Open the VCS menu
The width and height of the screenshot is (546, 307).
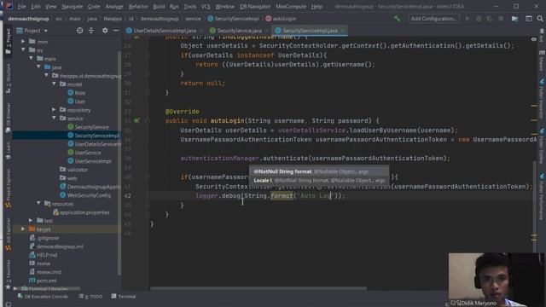point(206,6)
